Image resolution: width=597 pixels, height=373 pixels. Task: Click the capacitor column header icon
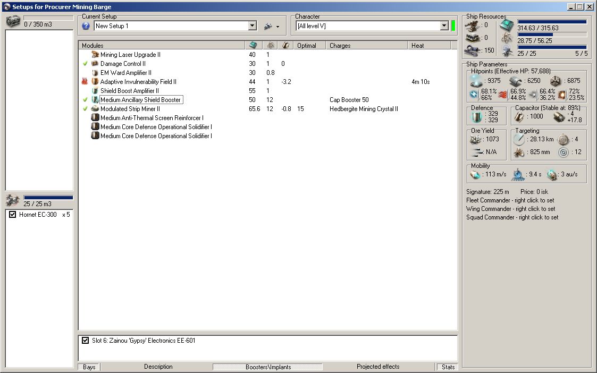(x=285, y=45)
